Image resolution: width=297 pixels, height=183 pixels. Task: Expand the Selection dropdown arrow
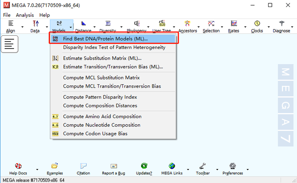(222, 27)
